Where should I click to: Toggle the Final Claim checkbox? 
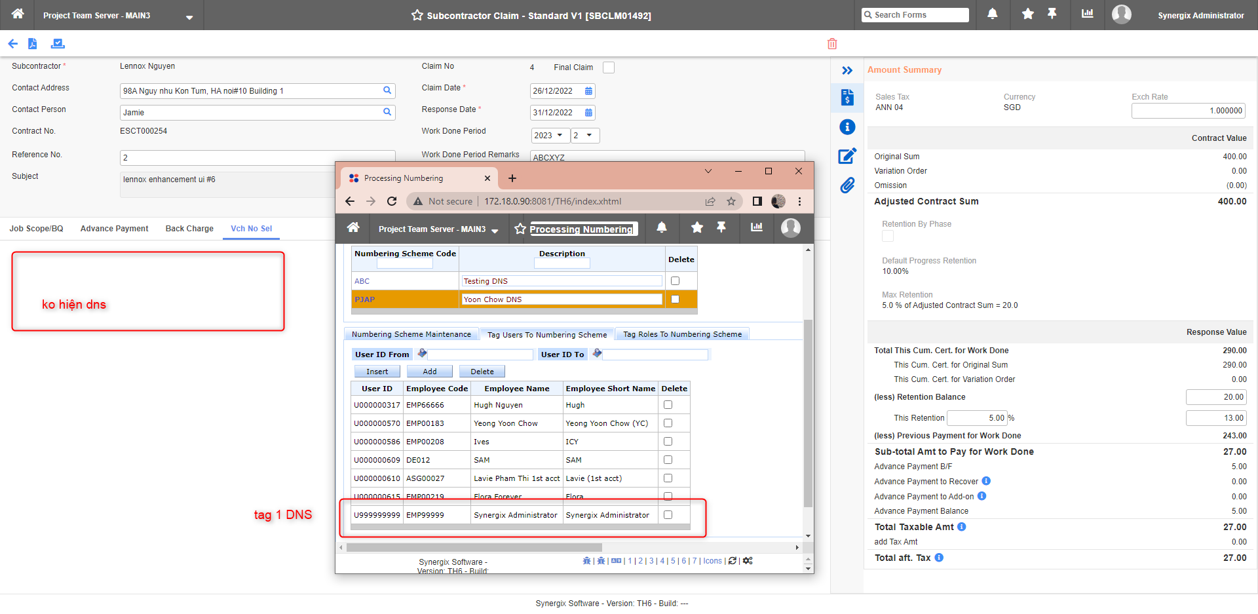tap(608, 67)
